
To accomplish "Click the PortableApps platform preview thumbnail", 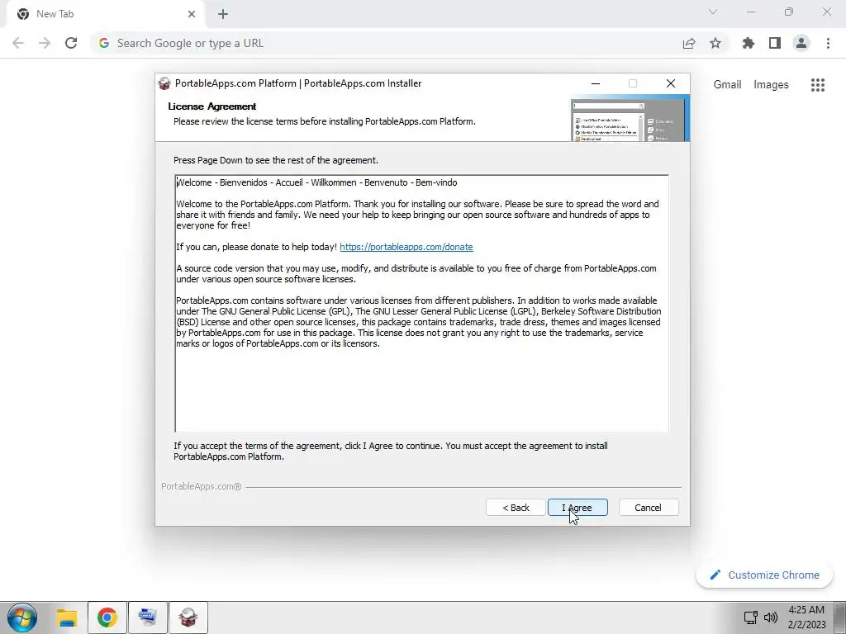I will click(630, 118).
